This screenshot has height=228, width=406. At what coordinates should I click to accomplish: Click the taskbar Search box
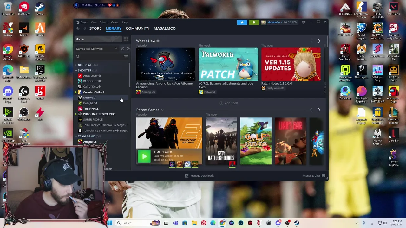(137, 223)
